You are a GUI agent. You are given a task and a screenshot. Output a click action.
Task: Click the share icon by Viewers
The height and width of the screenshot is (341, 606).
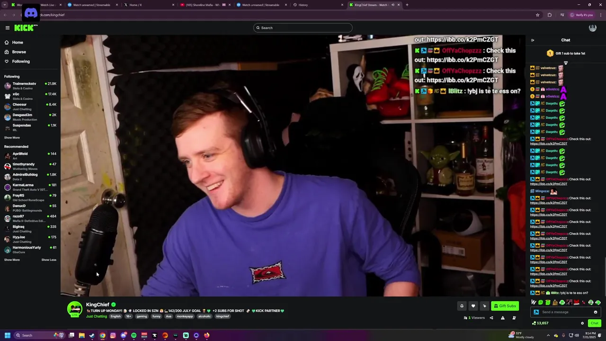(491, 318)
